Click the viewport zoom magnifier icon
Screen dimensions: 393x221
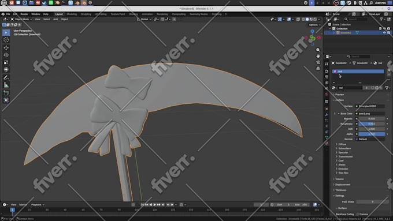coord(318,50)
